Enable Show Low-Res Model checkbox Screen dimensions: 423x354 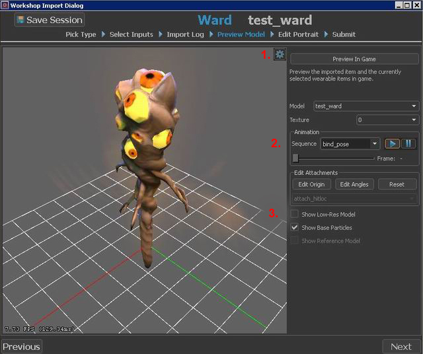[x=295, y=214]
